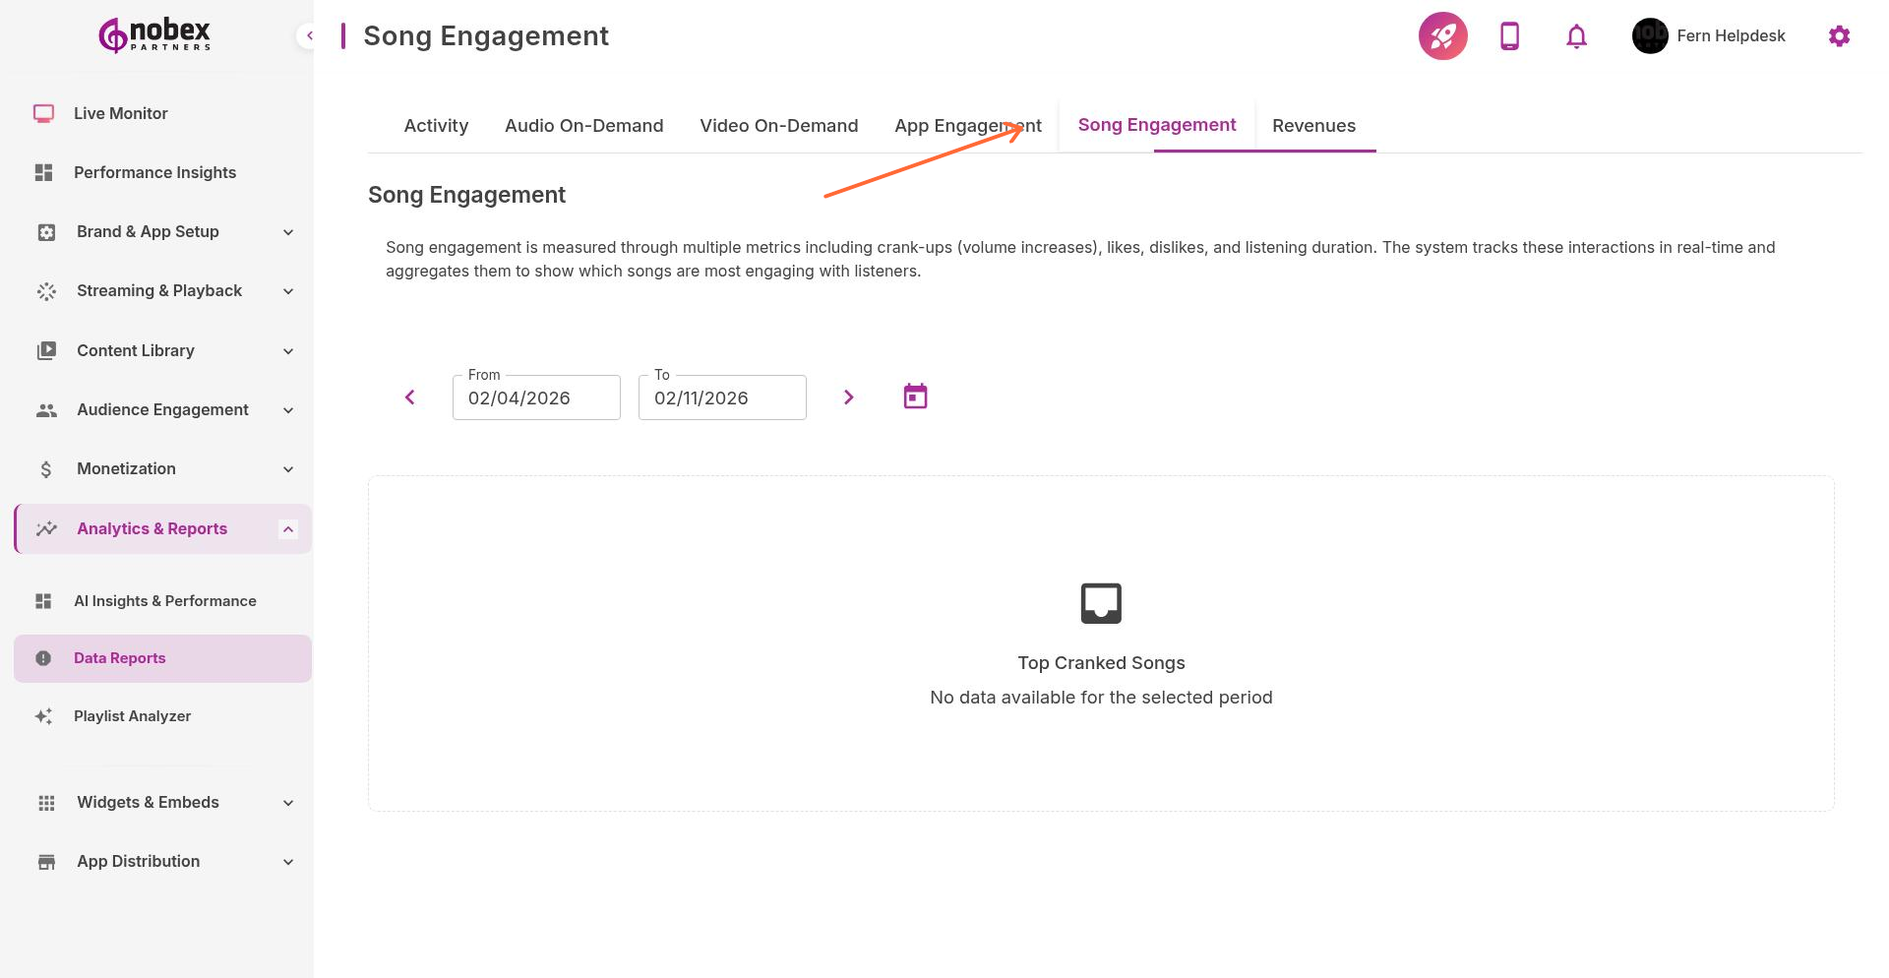Screen dimensions: 1889x978
Task: Expand the Streaming & Playback menu
Action: (x=158, y=290)
